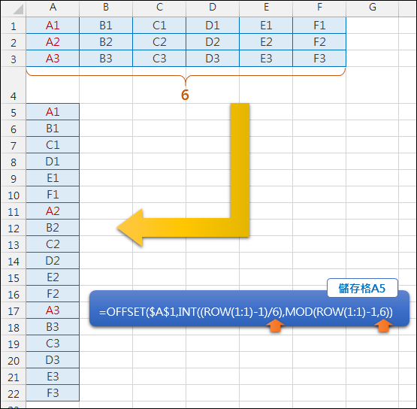
Task: Select row header 19
Action: [14, 344]
